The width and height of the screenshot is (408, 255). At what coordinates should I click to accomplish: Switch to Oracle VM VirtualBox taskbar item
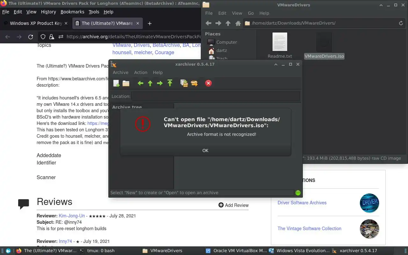click(x=237, y=251)
